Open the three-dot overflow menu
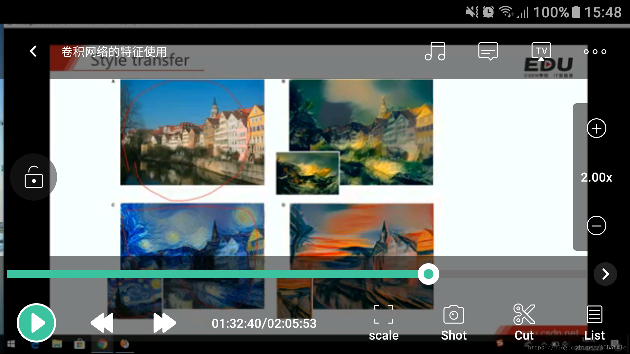Screen dimensions: 630x354 [595, 51]
